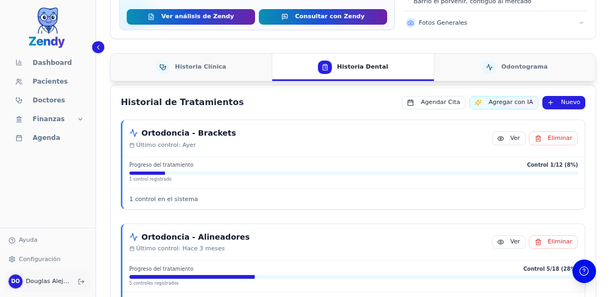Click the Zendy mascot logo
This screenshot has width=610, height=297.
47,20
